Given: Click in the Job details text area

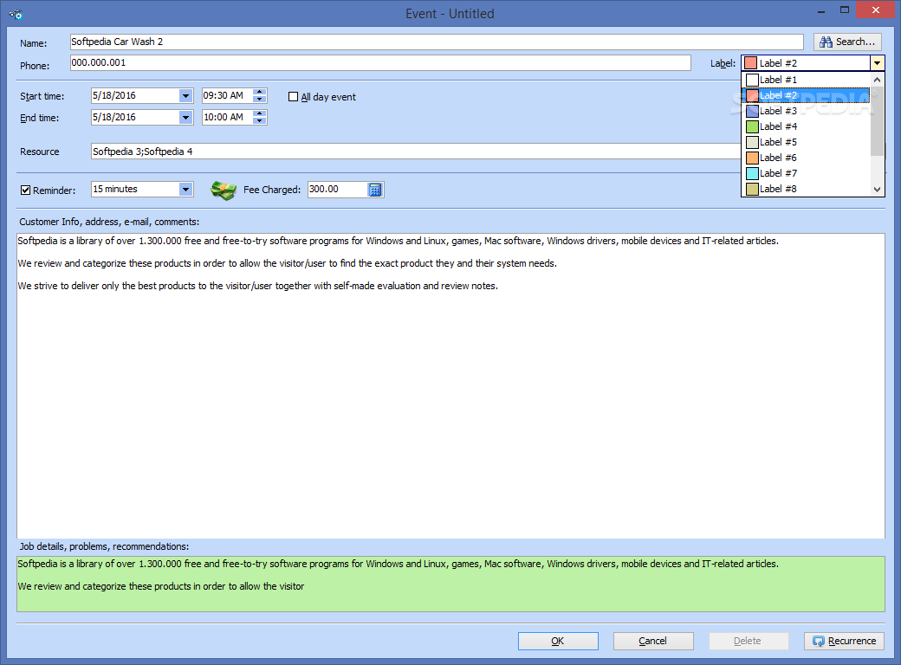Looking at the screenshot, I should 450,584.
